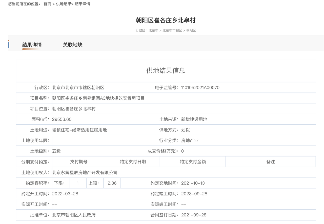Click the 实际竣工时间 label
The width and height of the screenshot is (324, 224).
(165, 205)
